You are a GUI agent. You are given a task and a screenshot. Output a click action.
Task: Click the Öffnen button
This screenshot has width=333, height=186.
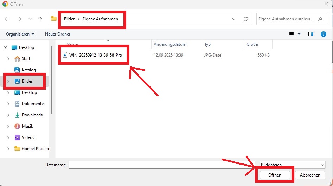pyautogui.click(x=274, y=175)
